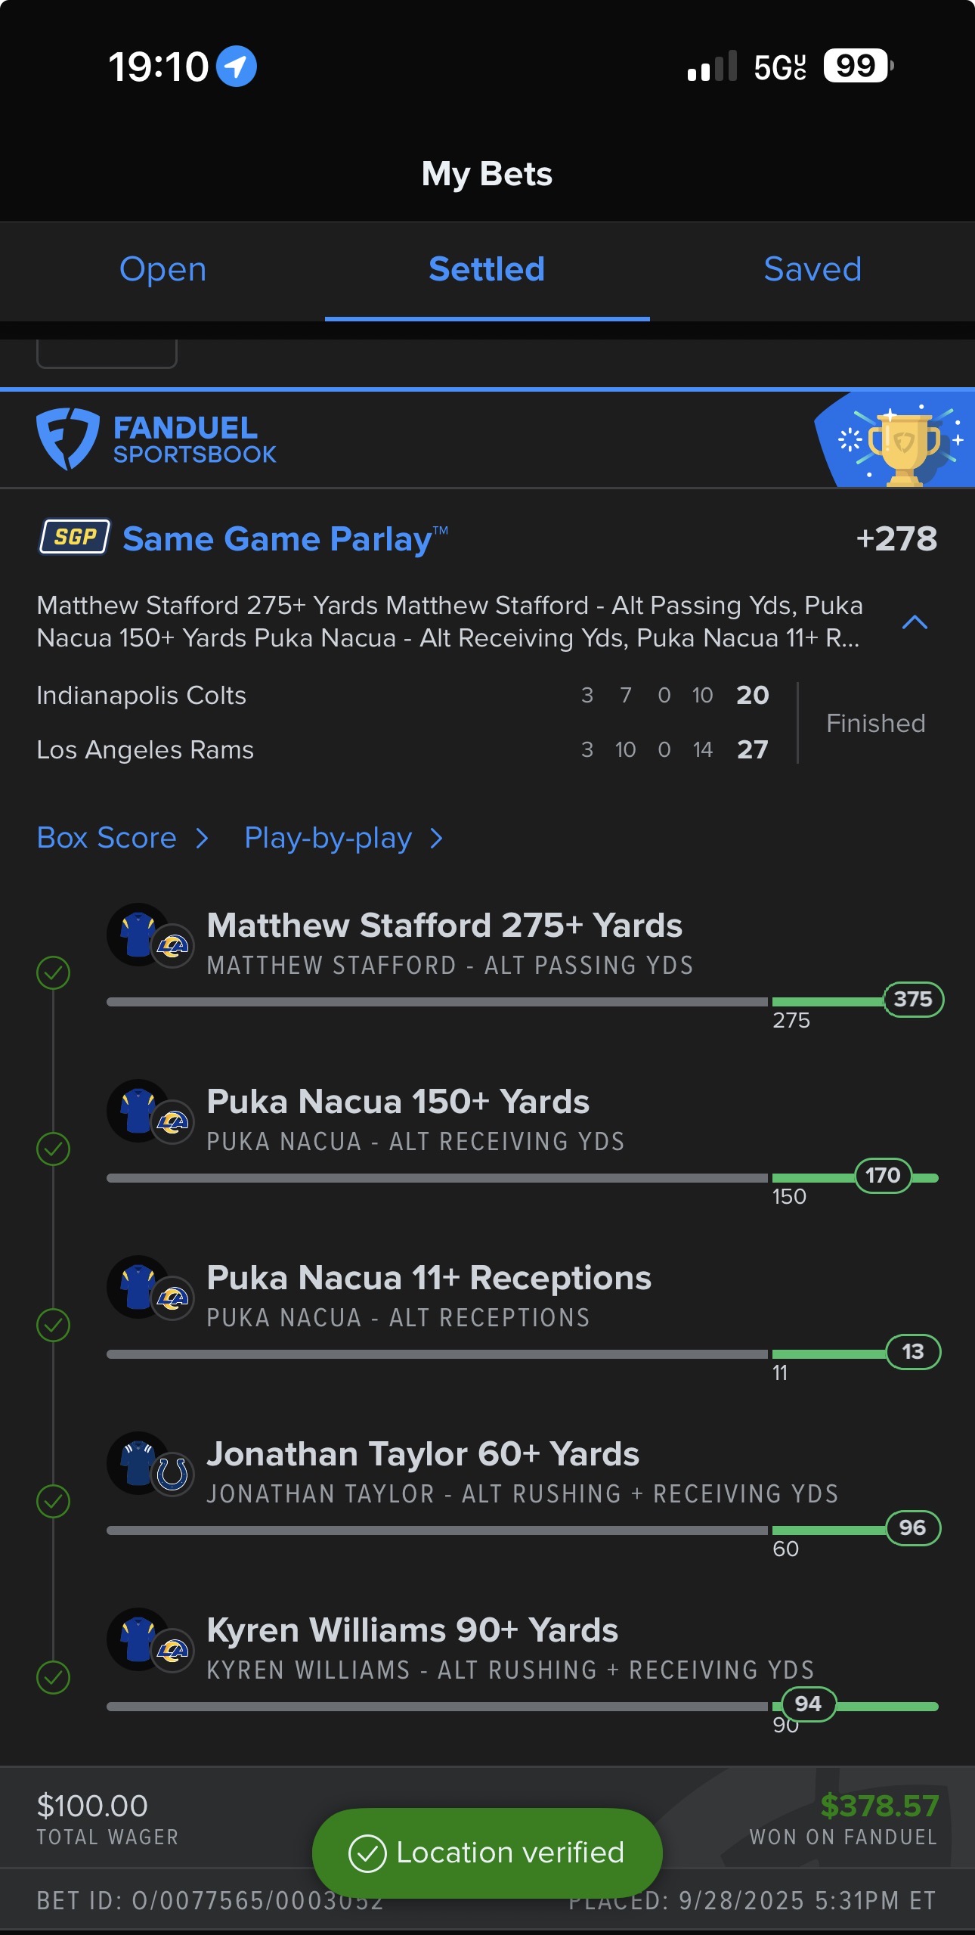Image resolution: width=975 pixels, height=1935 pixels.
Task: Tap the Location verified notification banner
Action: tap(487, 1853)
